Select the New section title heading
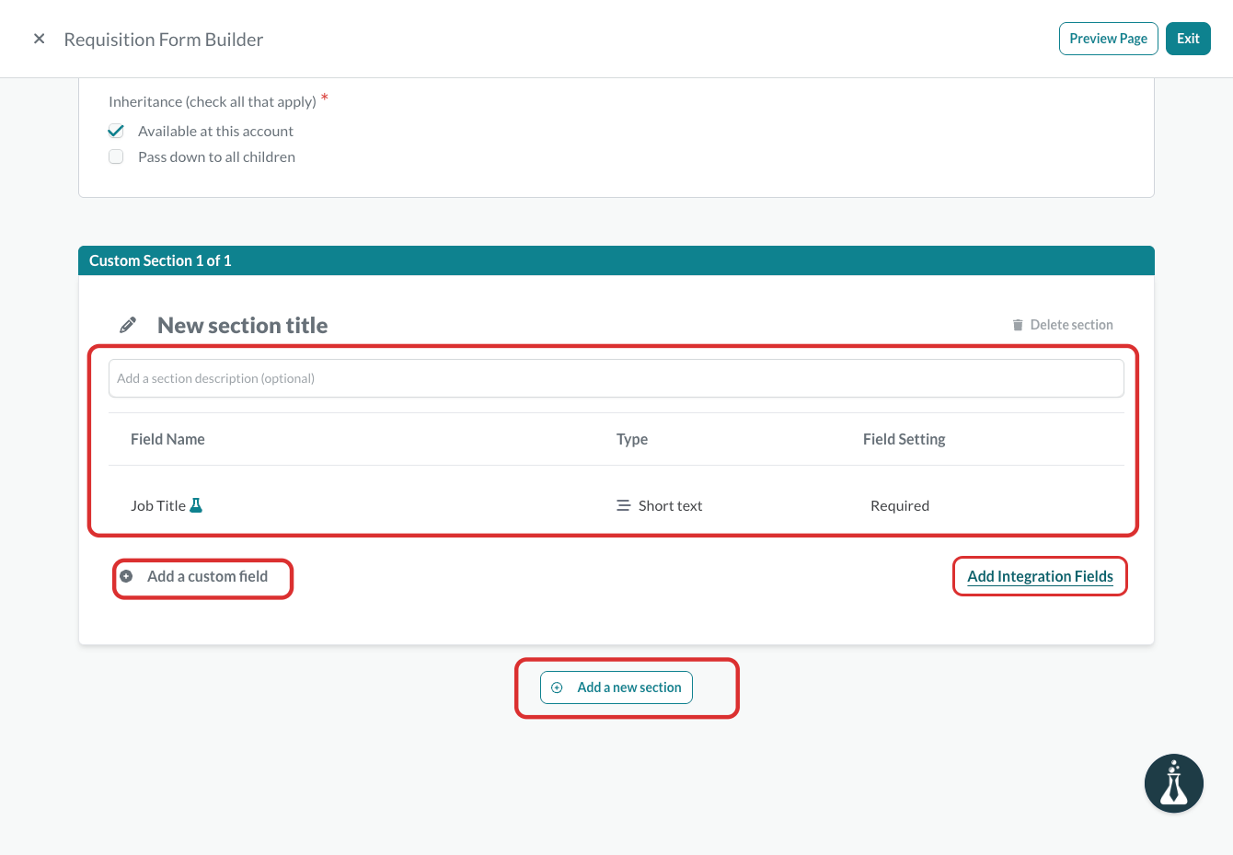 tap(242, 325)
